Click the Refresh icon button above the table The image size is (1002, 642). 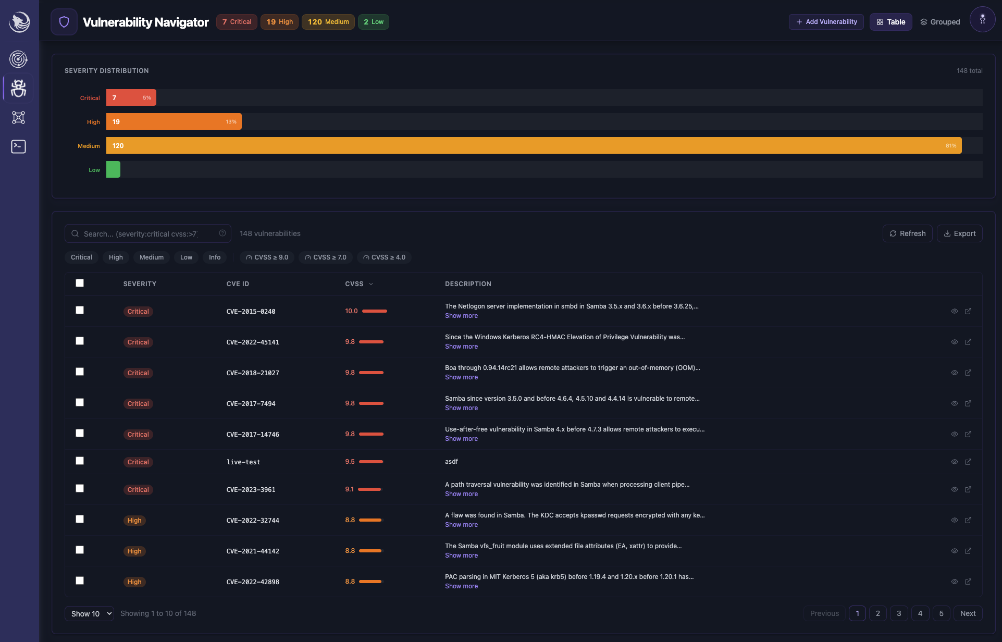pos(907,233)
